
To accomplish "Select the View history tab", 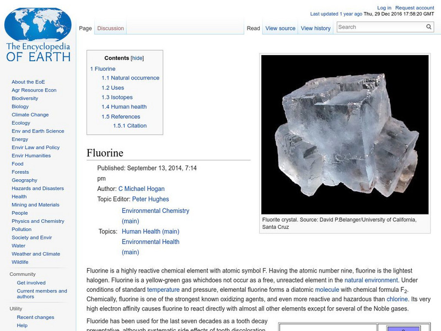I will pos(316,28).
